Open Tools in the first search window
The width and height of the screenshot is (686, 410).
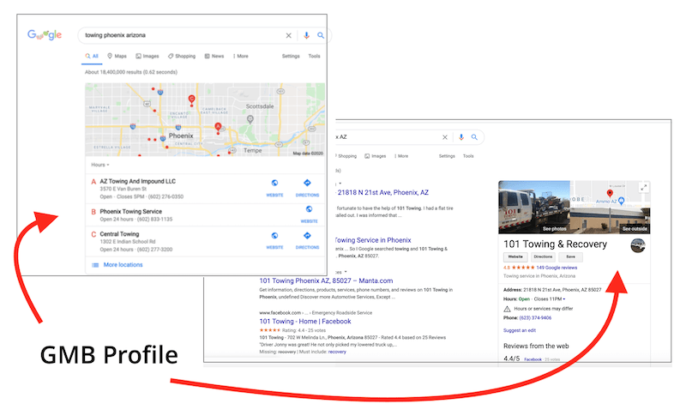pyautogui.click(x=314, y=56)
